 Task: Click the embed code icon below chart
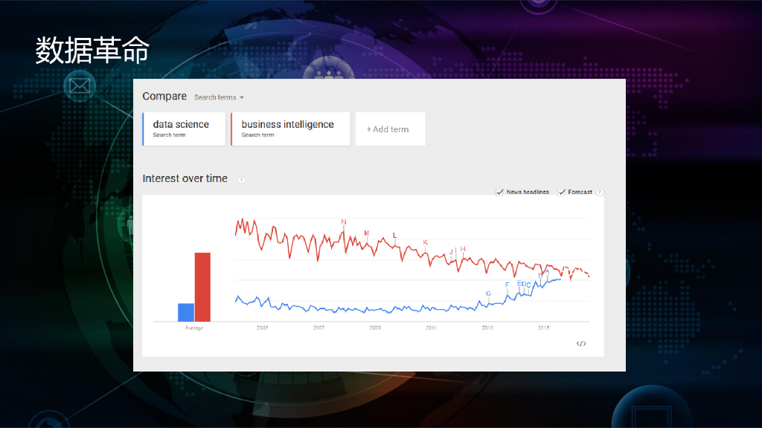(581, 343)
